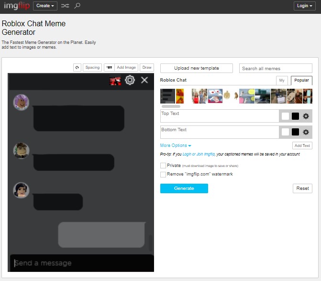Viewport: 321px width, 281px height.
Task: Click the Top Text input field
Action: tap(220, 116)
